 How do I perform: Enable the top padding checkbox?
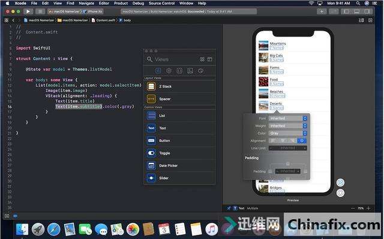[x=288, y=164]
